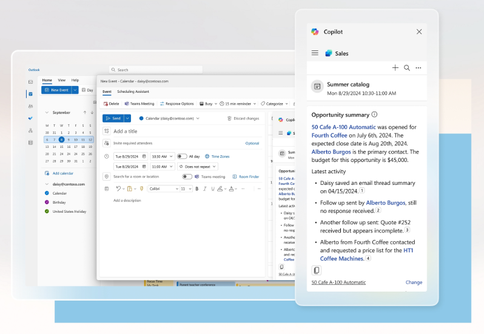Click the search icon in Copilot pane
This screenshot has height=334, width=484.
coord(407,68)
